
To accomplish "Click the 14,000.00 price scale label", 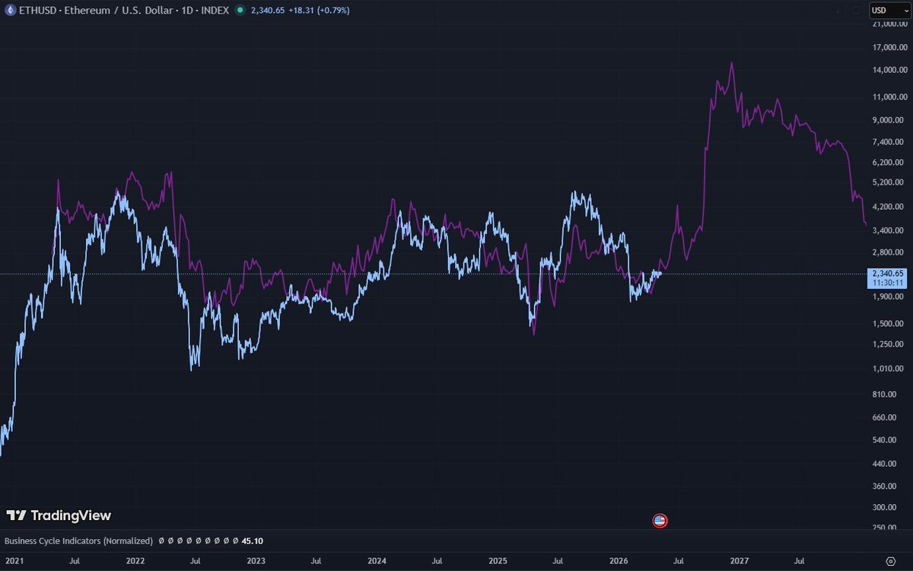I will 889,71.
